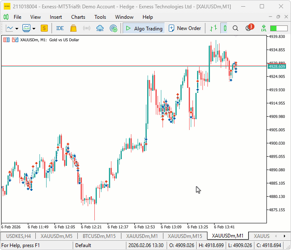Click the line chart type icon
Image resolution: width=291 pixels, height=250 pixels.
[x=10, y=28]
